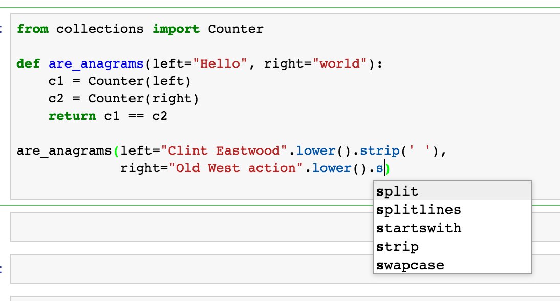Screen dimensions: 560x301
Task: Click the string "Hello" default argument
Action: coord(220,63)
